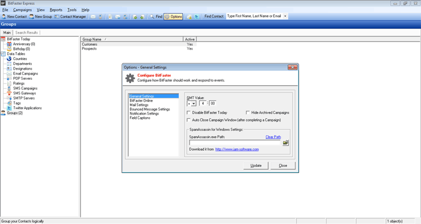Select the Prospects group row
This screenshot has width=421, height=224.
138,49
